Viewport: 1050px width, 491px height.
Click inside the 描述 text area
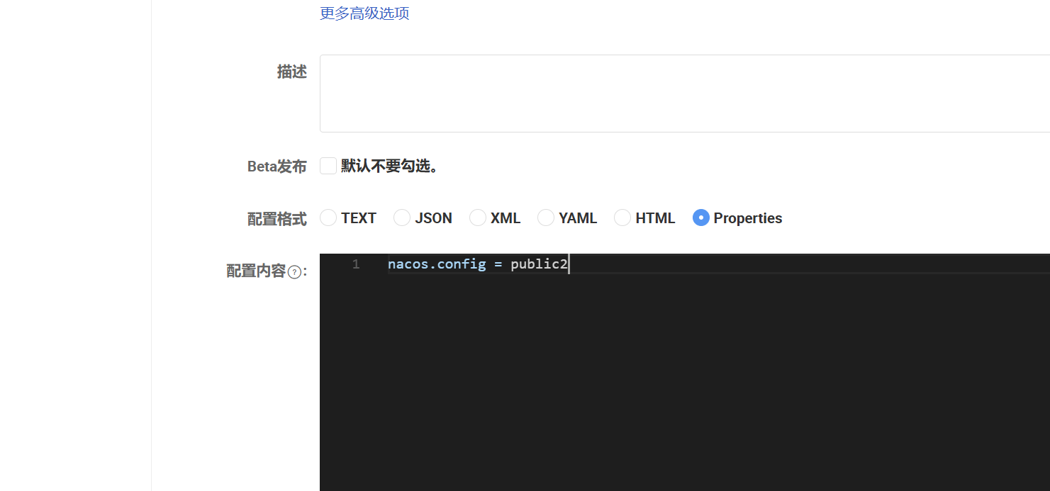coord(685,94)
